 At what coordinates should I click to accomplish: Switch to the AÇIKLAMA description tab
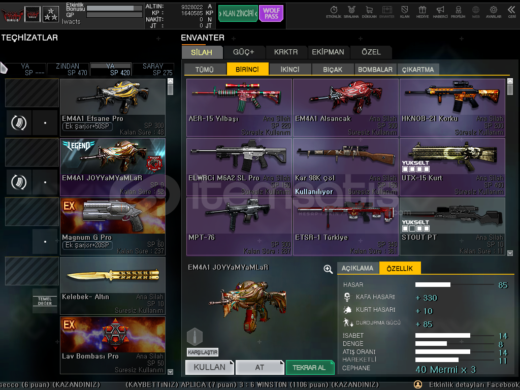(x=357, y=268)
